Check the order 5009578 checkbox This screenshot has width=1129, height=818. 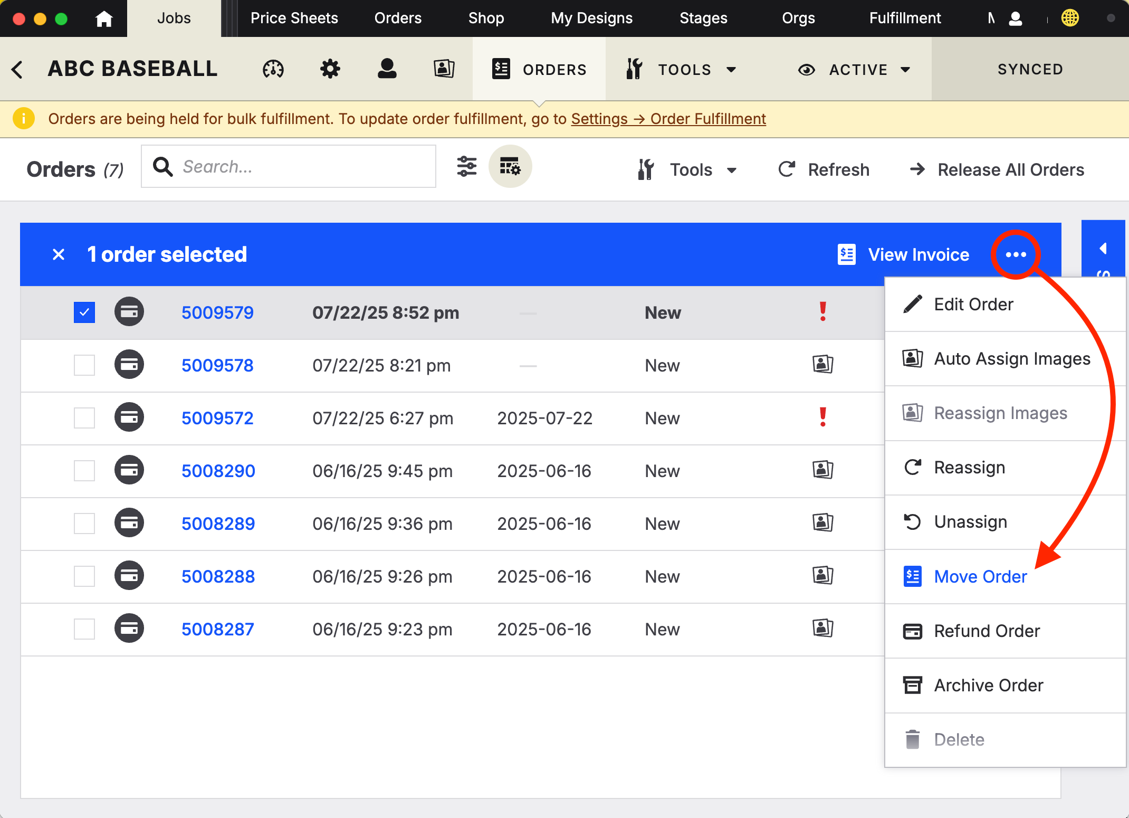tap(84, 365)
